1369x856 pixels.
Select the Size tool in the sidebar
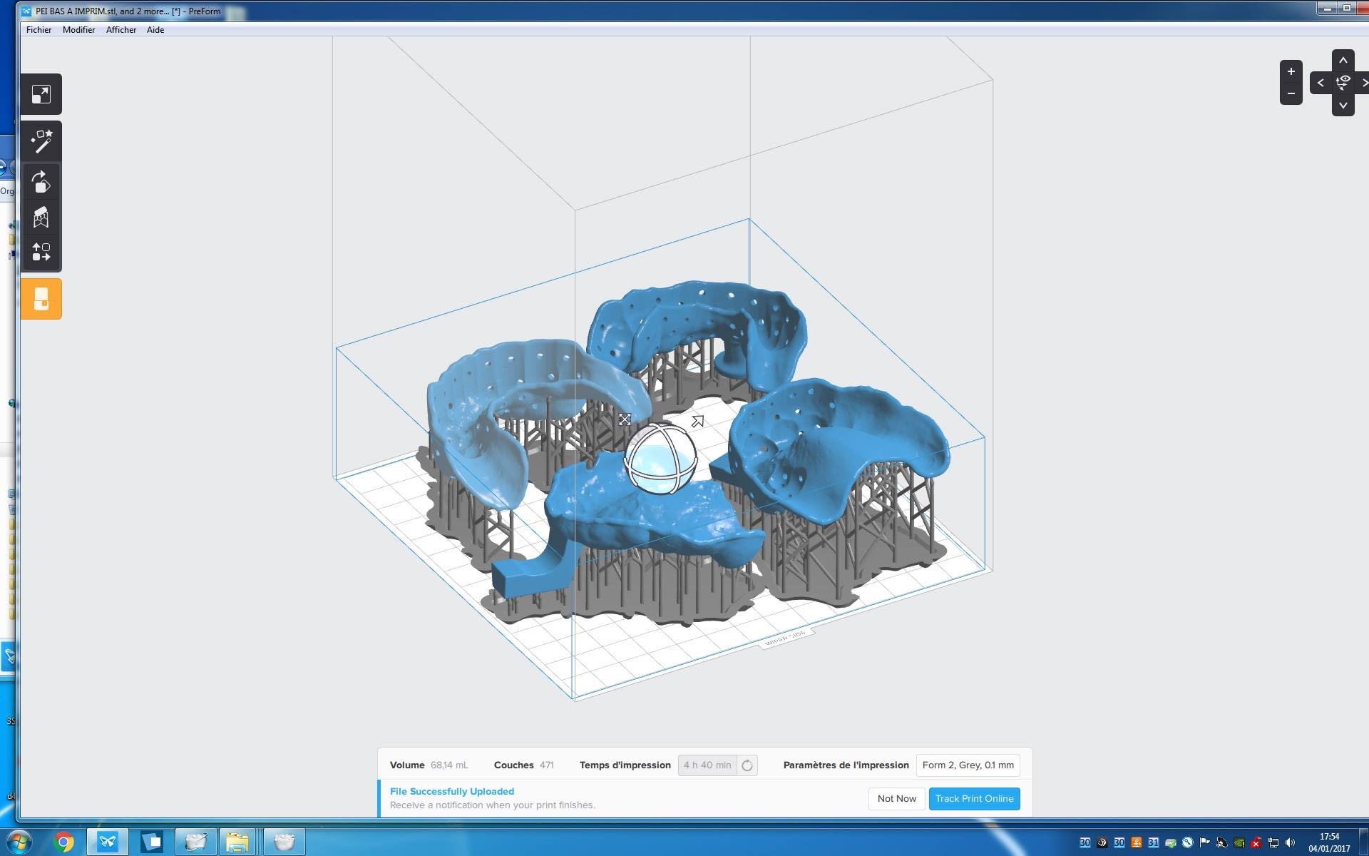pyautogui.click(x=41, y=94)
